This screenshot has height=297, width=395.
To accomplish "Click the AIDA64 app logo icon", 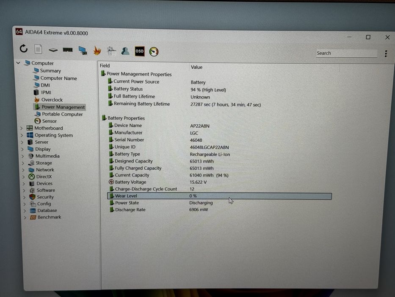I will pos(19,31).
